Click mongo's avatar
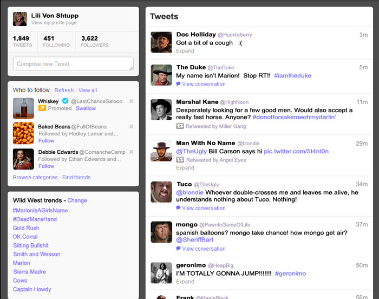The width and height of the screenshot is (379, 299). pyautogui.click(x=161, y=232)
